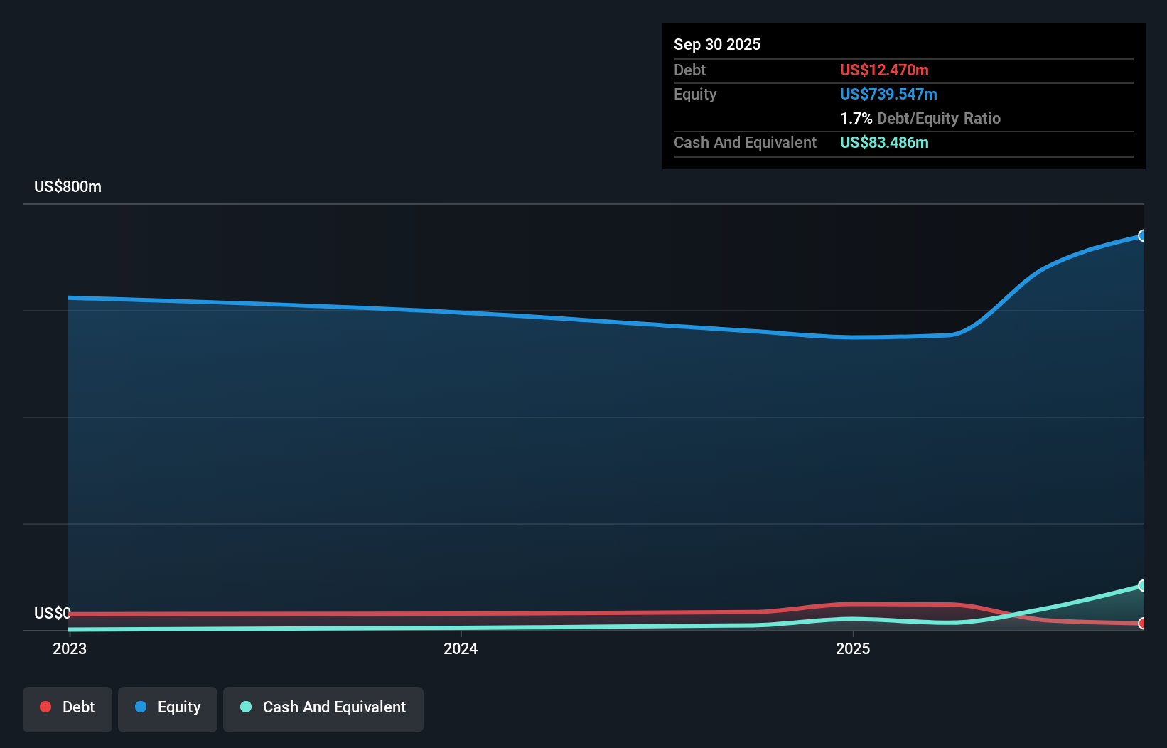The height and width of the screenshot is (748, 1167).
Task: Click the Debt label in the tooltip
Action: tap(689, 70)
